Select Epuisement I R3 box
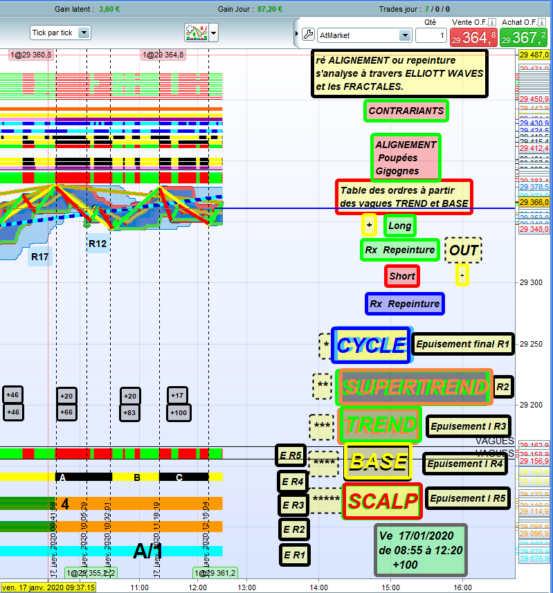Image resolution: width=553 pixels, height=593 pixels. 469,426
